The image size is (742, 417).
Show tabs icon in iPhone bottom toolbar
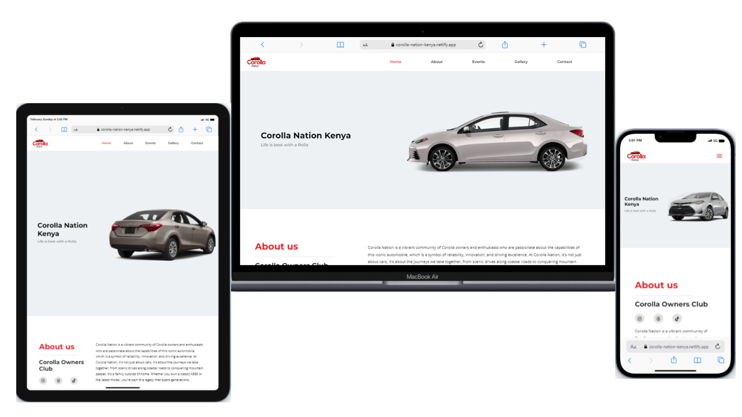721,360
